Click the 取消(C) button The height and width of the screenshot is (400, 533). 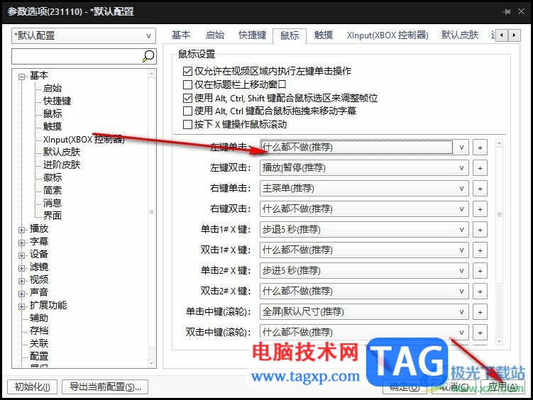(x=454, y=387)
